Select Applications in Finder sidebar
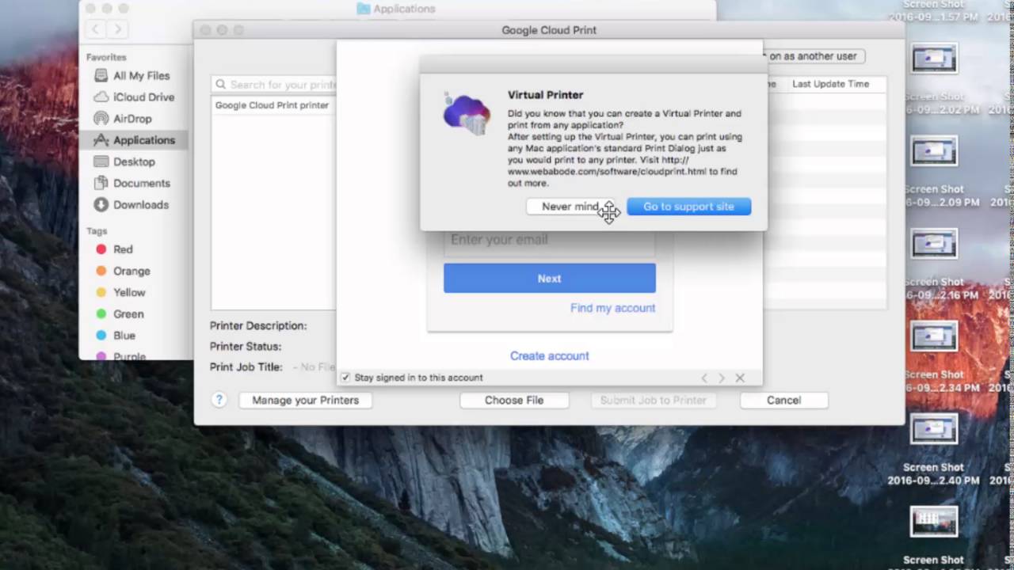Viewport: 1014px width, 570px height. point(134,140)
